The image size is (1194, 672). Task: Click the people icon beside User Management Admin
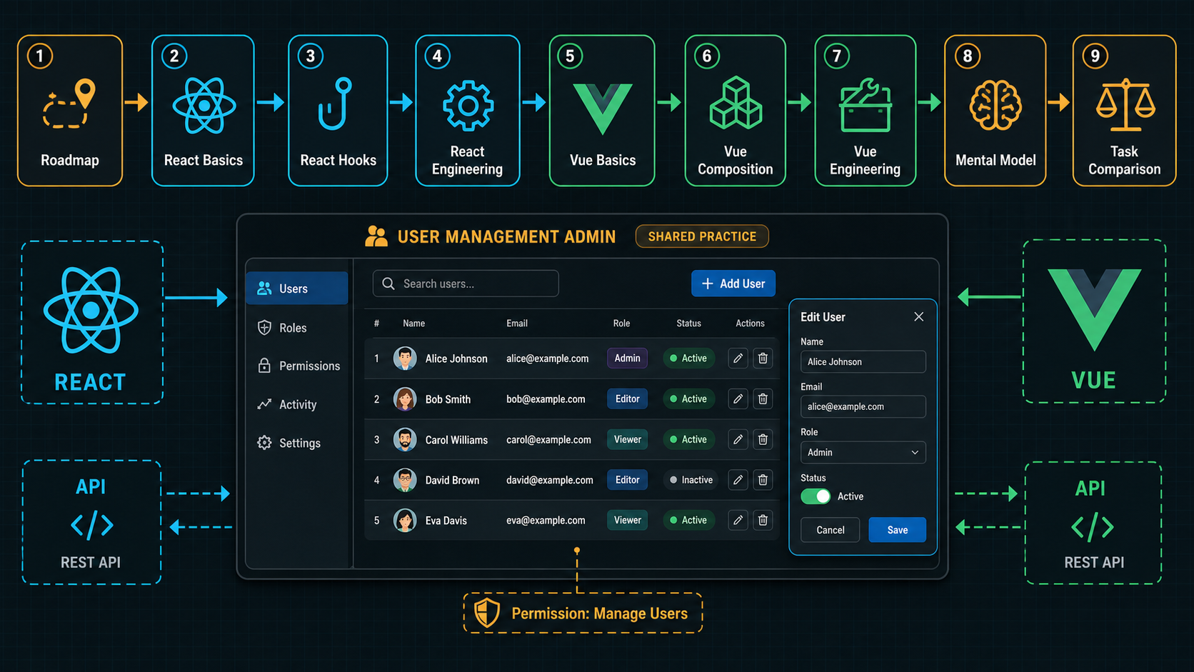376,236
